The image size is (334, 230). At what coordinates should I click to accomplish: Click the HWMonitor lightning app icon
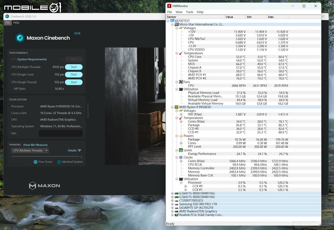click(169, 6)
